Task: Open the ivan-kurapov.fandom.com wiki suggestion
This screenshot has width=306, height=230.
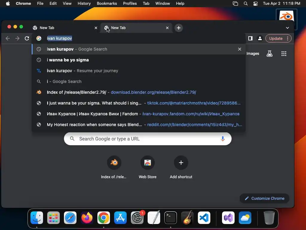Action: (x=139, y=114)
